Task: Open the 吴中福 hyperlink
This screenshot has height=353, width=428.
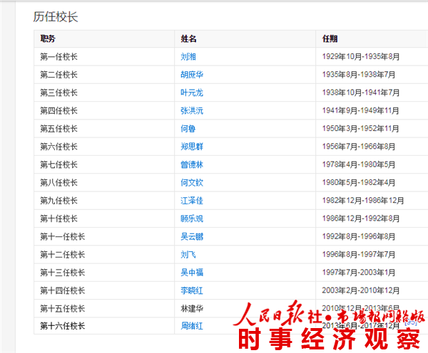Action: [x=192, y=273]
